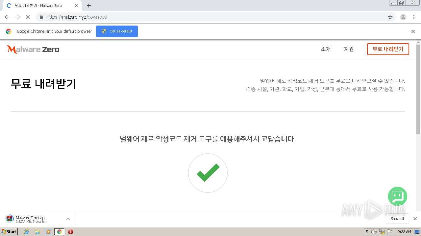This screenshot has width=421, height=236.
Task: Open Windows Explorer folder from taskbar
Action: 37,232
